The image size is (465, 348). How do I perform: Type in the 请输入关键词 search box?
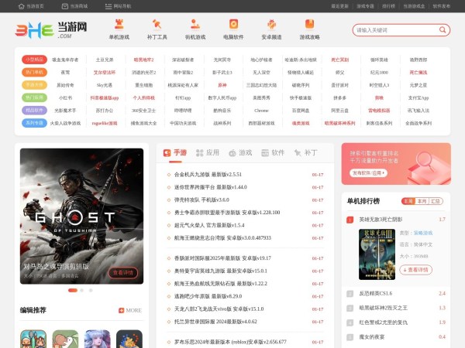[393, 30]
